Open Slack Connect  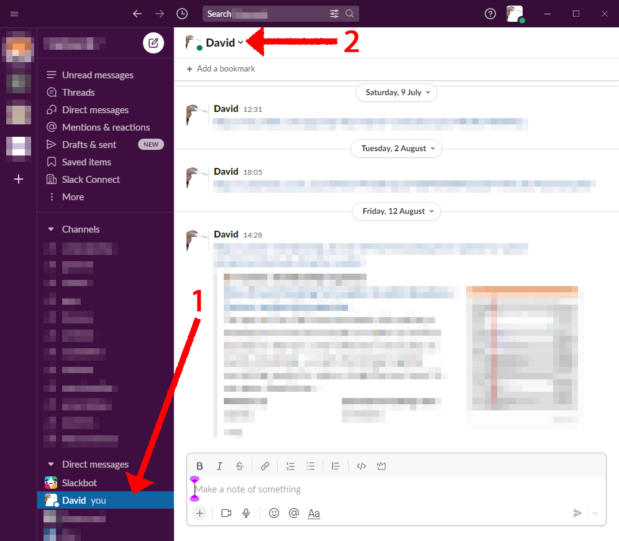point(91,179)
